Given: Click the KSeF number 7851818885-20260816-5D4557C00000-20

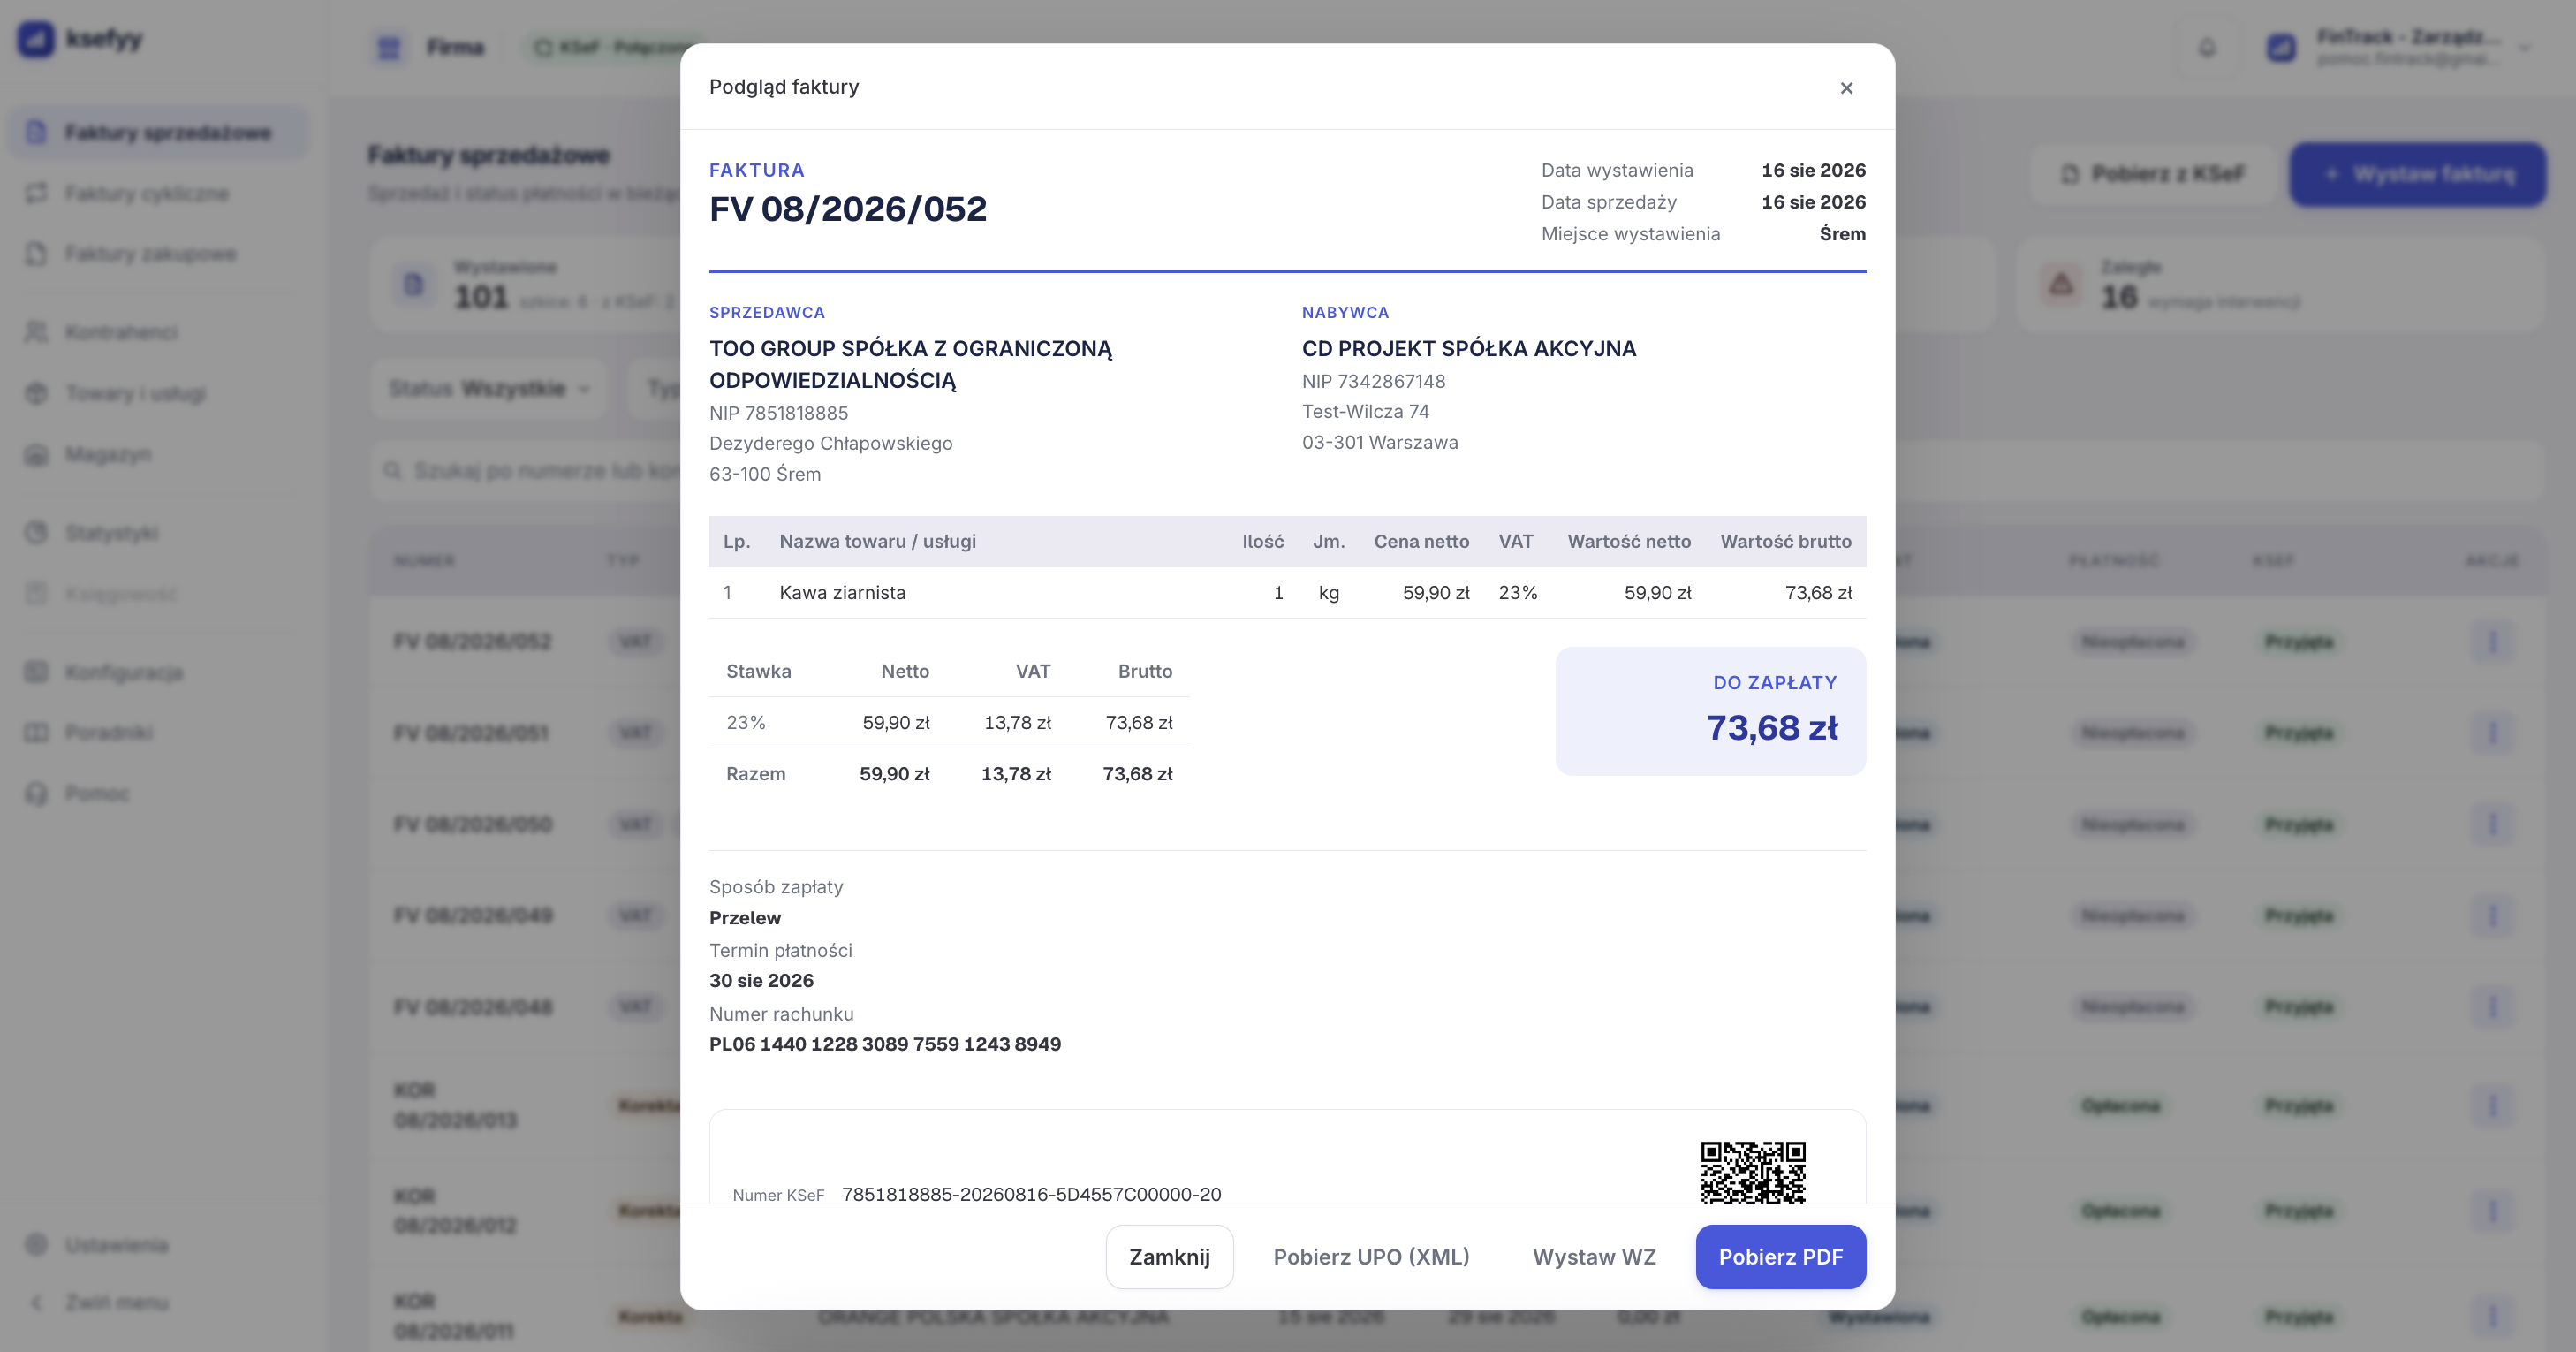Looking at the screenshot, I should click(1031, 1194).
